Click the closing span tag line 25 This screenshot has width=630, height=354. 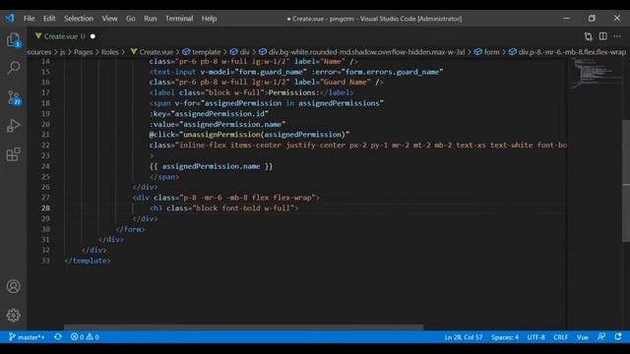(x=164, y=177)
